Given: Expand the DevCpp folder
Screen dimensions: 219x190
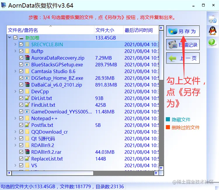Looking at the screenshot, I should click(x=15, y=91).
